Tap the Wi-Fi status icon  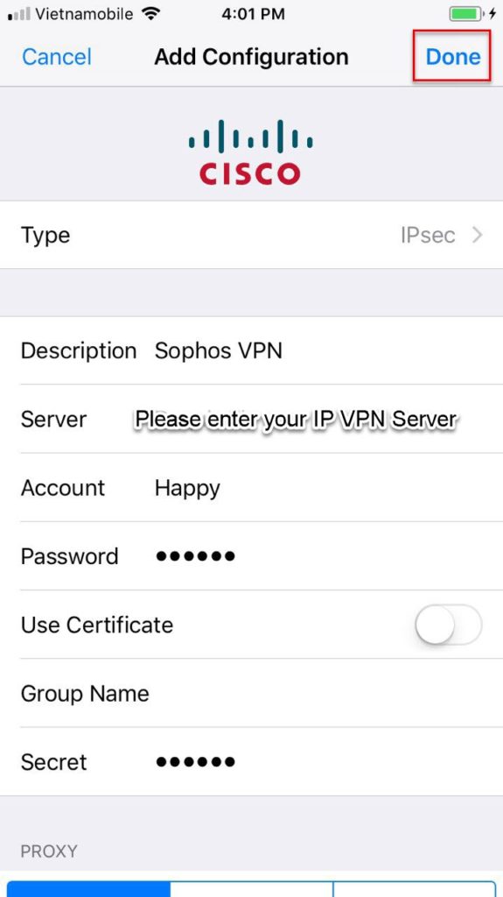(x=150, y=14)
